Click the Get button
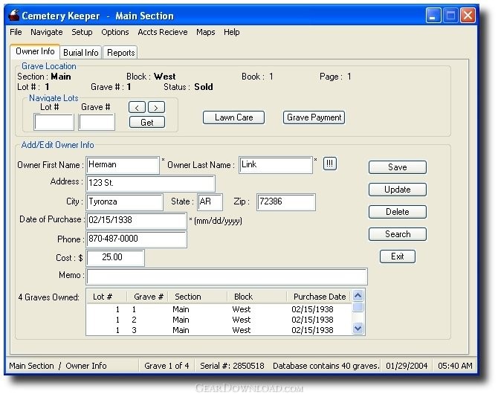This screenshot has width=498, height=394. tap(147, 123)
